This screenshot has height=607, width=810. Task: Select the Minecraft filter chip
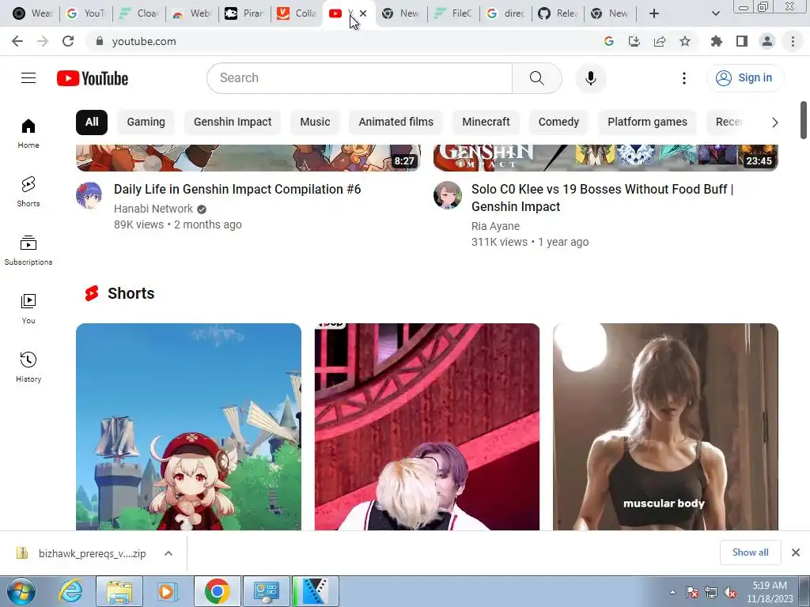click(x=486, y=123)
